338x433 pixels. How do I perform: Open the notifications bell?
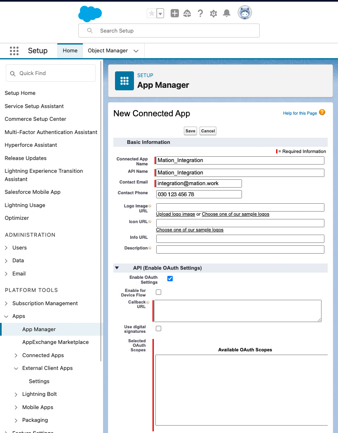point(227,13)
